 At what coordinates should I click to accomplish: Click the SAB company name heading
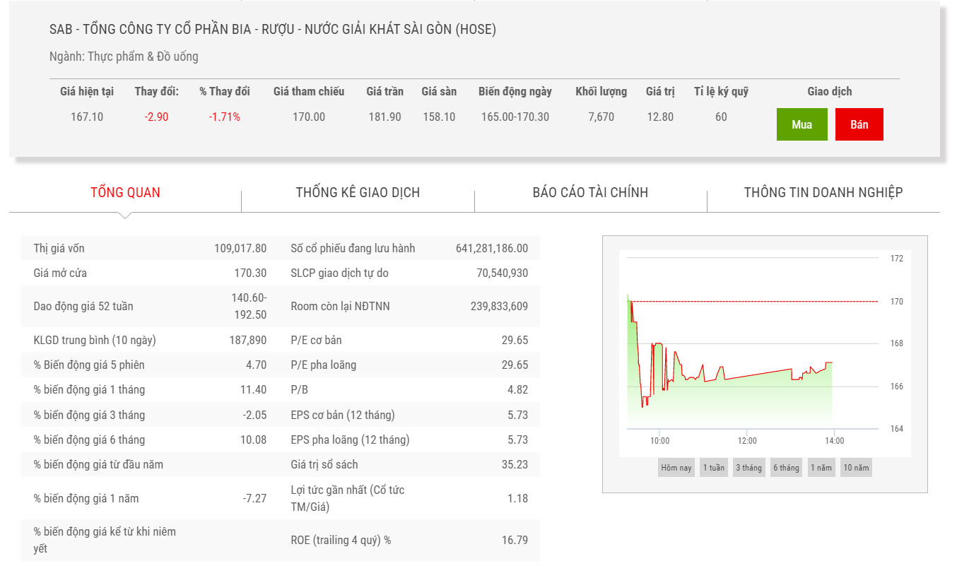[273, 29]
